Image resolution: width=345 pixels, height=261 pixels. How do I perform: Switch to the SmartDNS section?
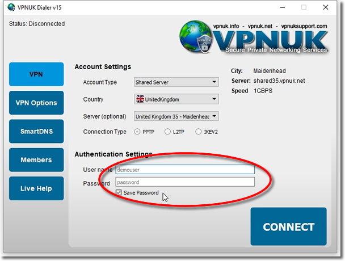36,132
